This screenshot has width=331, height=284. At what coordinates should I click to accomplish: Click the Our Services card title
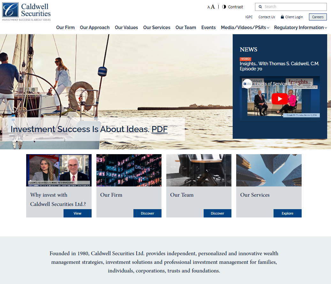(255, 195)
